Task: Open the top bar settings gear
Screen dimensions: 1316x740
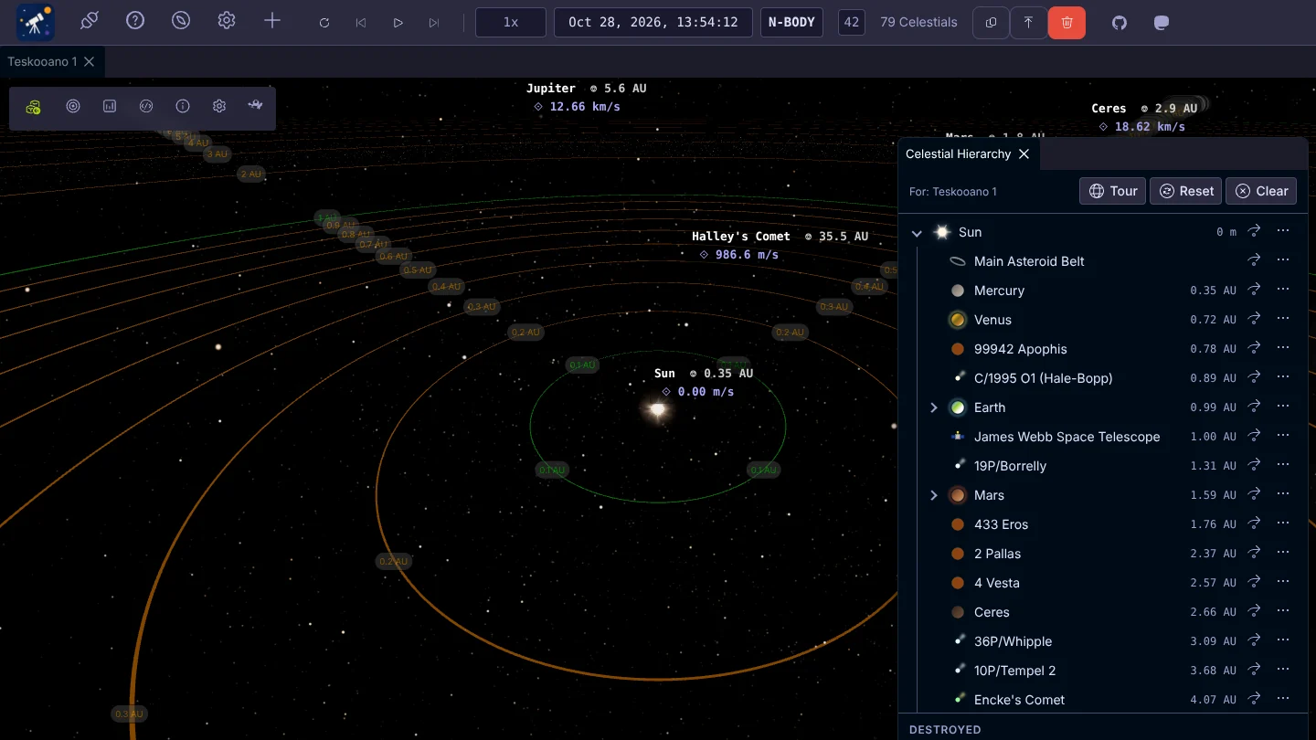Action: (x=227, y=21)
